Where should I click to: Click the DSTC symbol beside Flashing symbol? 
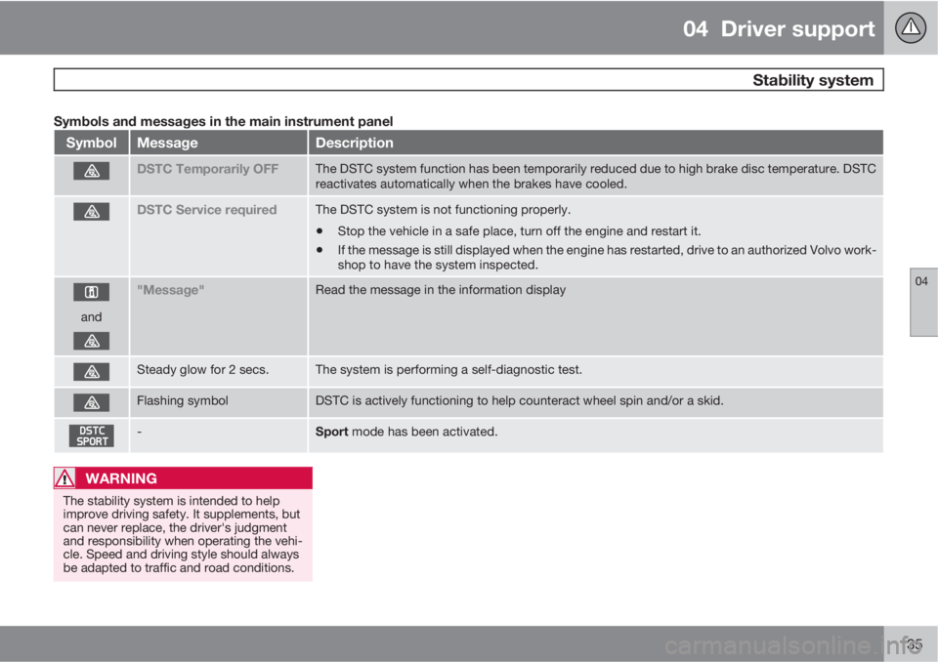point(92,402)
